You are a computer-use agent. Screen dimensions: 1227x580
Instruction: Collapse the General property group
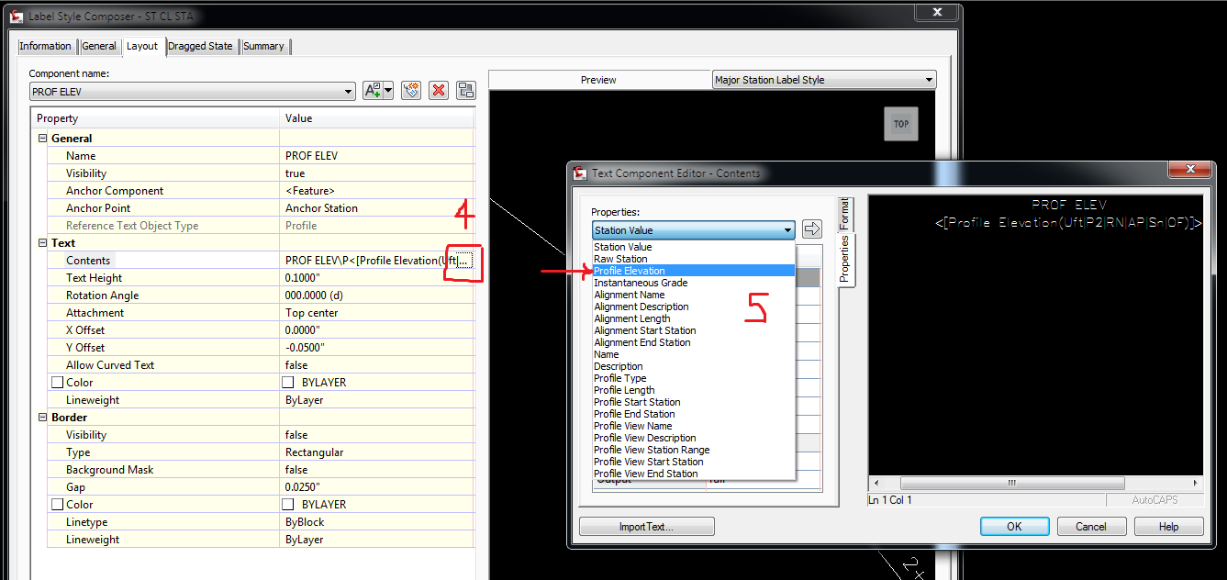pyautogui.click(x=41, y=139)
